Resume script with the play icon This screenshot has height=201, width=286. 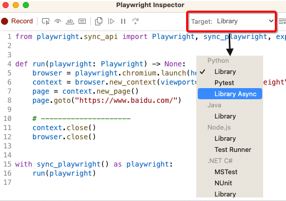pos(111,21)
